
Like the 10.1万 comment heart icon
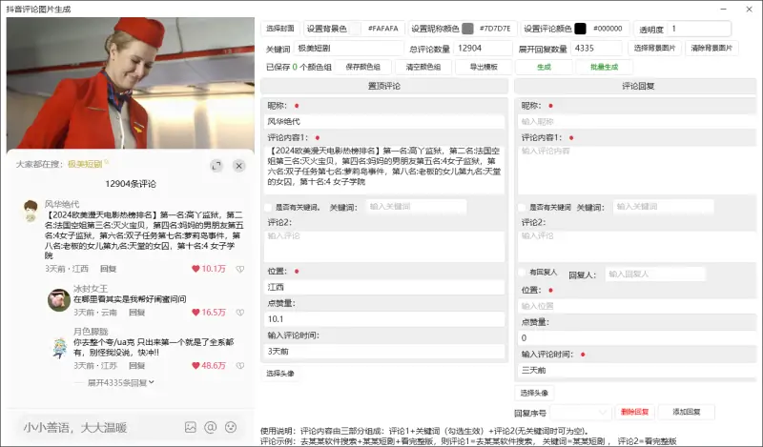coord(196,269)
